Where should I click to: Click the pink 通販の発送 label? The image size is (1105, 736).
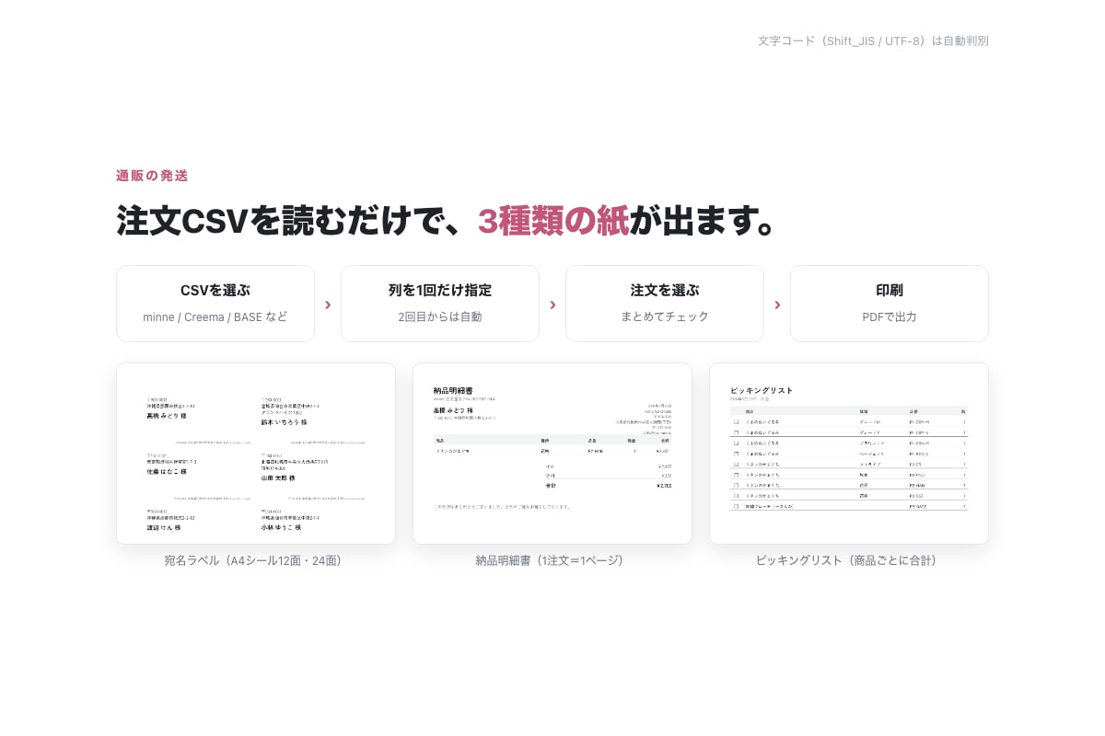[x=152, y=176]
